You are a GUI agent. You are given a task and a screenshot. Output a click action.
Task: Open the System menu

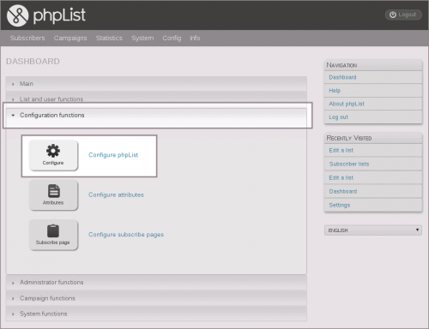[x=142, y=38]
